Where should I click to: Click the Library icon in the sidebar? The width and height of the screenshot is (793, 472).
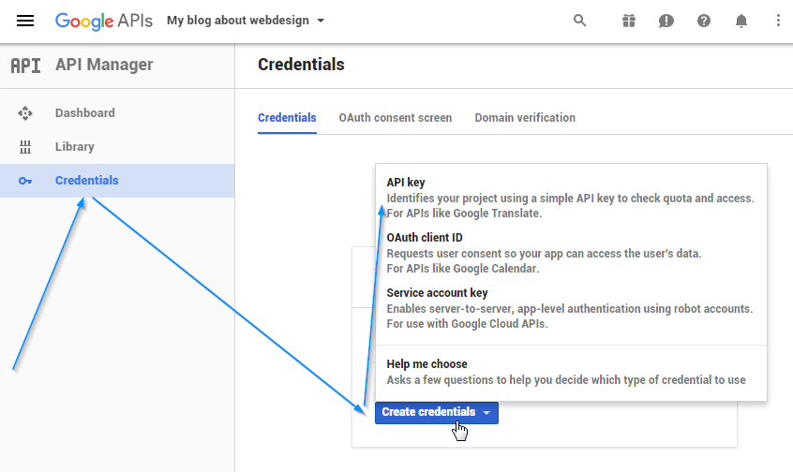click(25, 147)
